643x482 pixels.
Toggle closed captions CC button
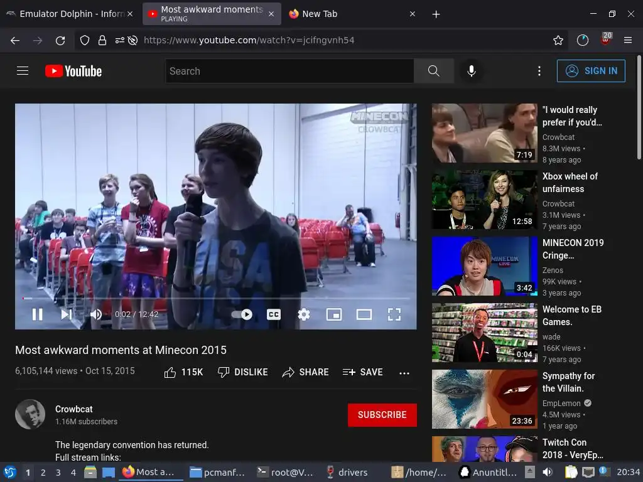(274, 314)
